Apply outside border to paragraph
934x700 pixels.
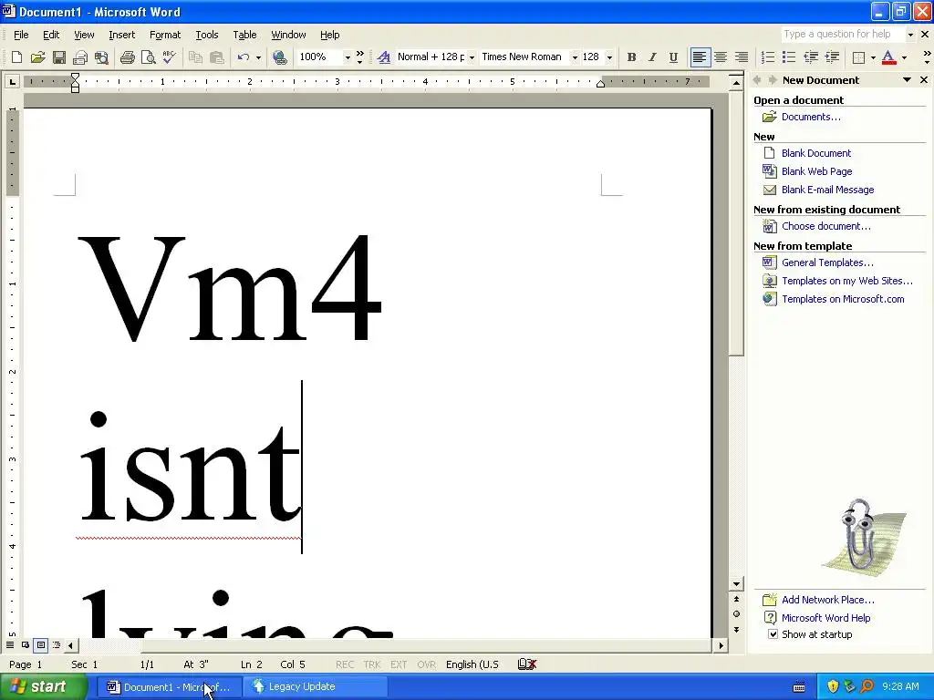(x=858, y=57)
